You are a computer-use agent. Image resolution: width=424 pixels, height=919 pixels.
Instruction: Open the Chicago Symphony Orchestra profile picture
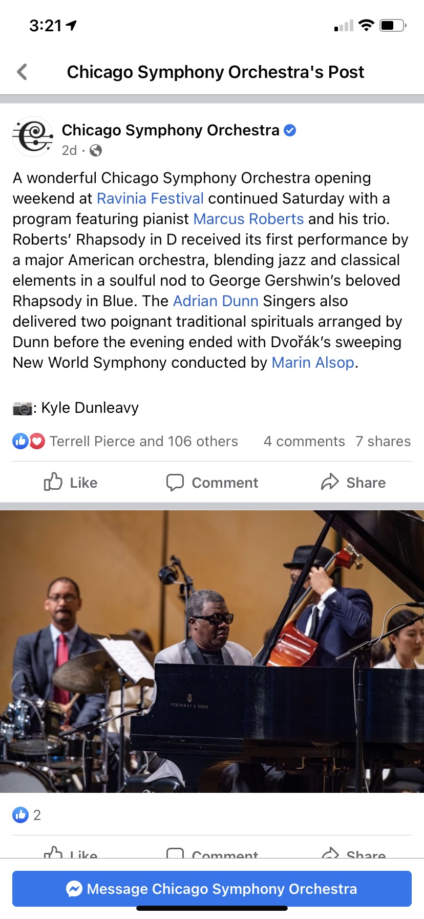pyautogui.click(x=33, y=136)
